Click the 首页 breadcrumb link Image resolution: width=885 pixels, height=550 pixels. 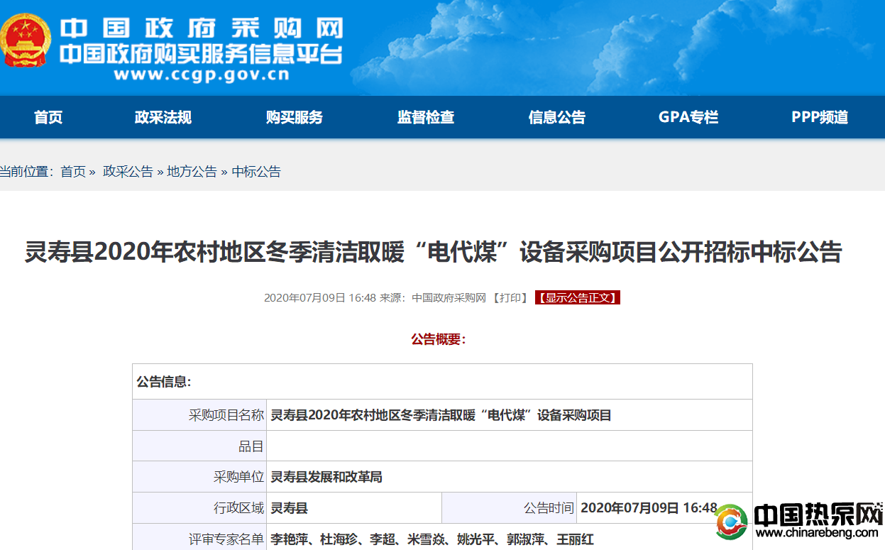pyautogui.click(x=73, y=172)
